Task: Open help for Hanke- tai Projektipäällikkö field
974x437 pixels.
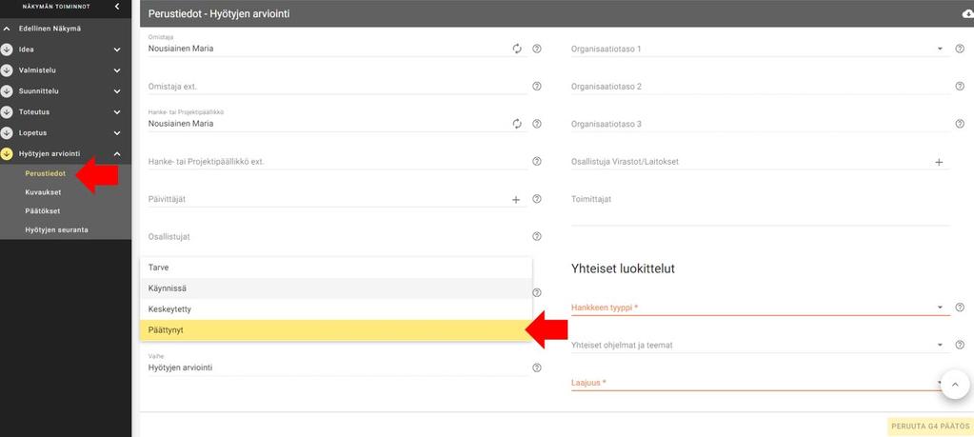Action: (x=537, y=124)
